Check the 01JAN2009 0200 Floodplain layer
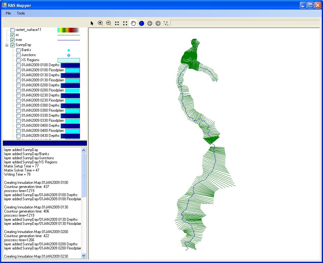 pyautogui.click(x=19, y=91)
